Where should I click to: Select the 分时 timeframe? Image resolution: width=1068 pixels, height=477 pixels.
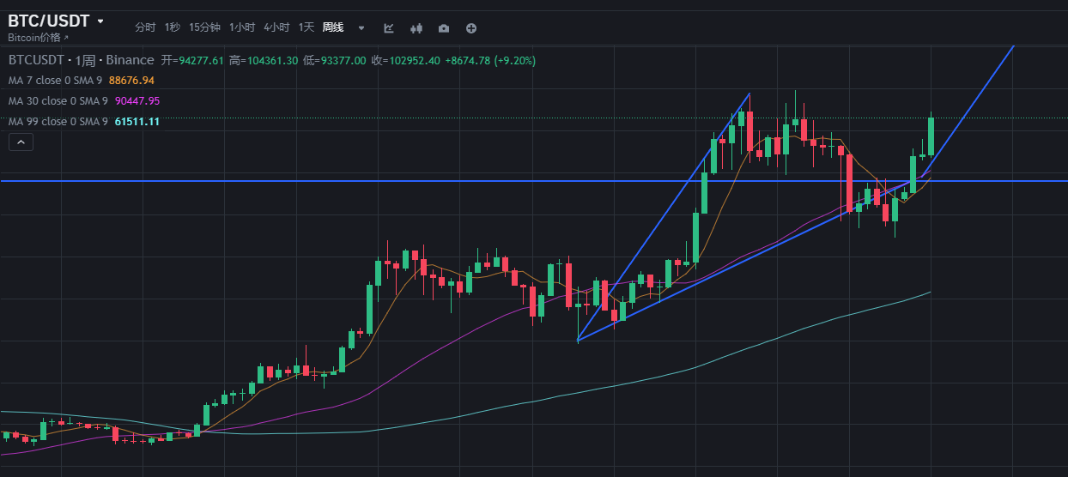click(x=145, y=27)
